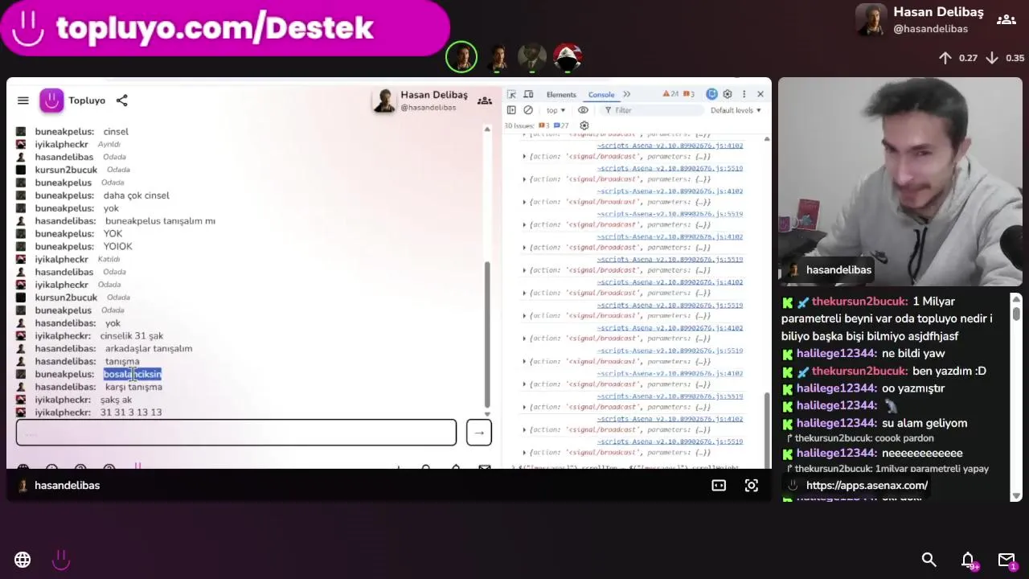
Task: Open the hamburger menu beside Topluyo logo
Action: click(23, 101)
